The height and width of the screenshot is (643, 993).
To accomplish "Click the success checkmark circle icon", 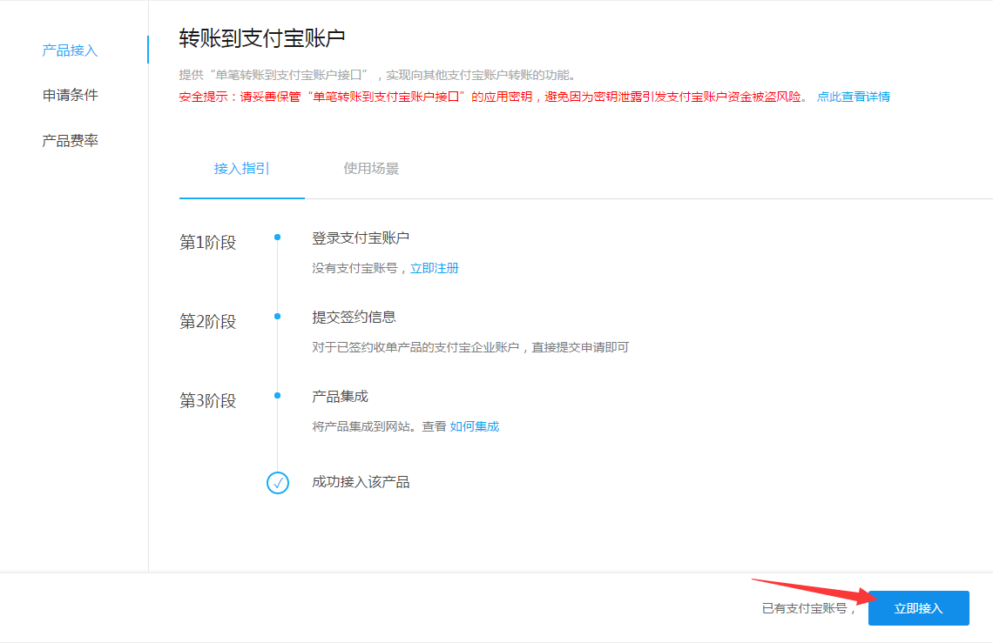I will click(277, 483).
